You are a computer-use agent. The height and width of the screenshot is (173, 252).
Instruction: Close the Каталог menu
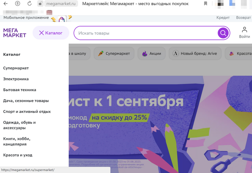click(x=51, y=33)
